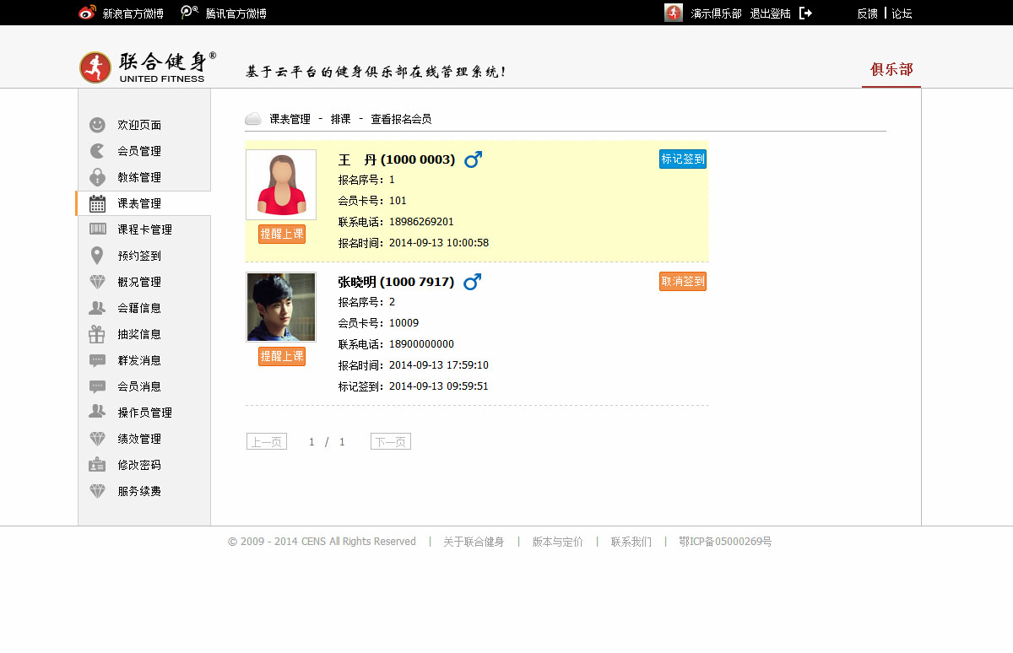Click the member management Pac-Man icon

pyautogui.click(x=98, y=151)
